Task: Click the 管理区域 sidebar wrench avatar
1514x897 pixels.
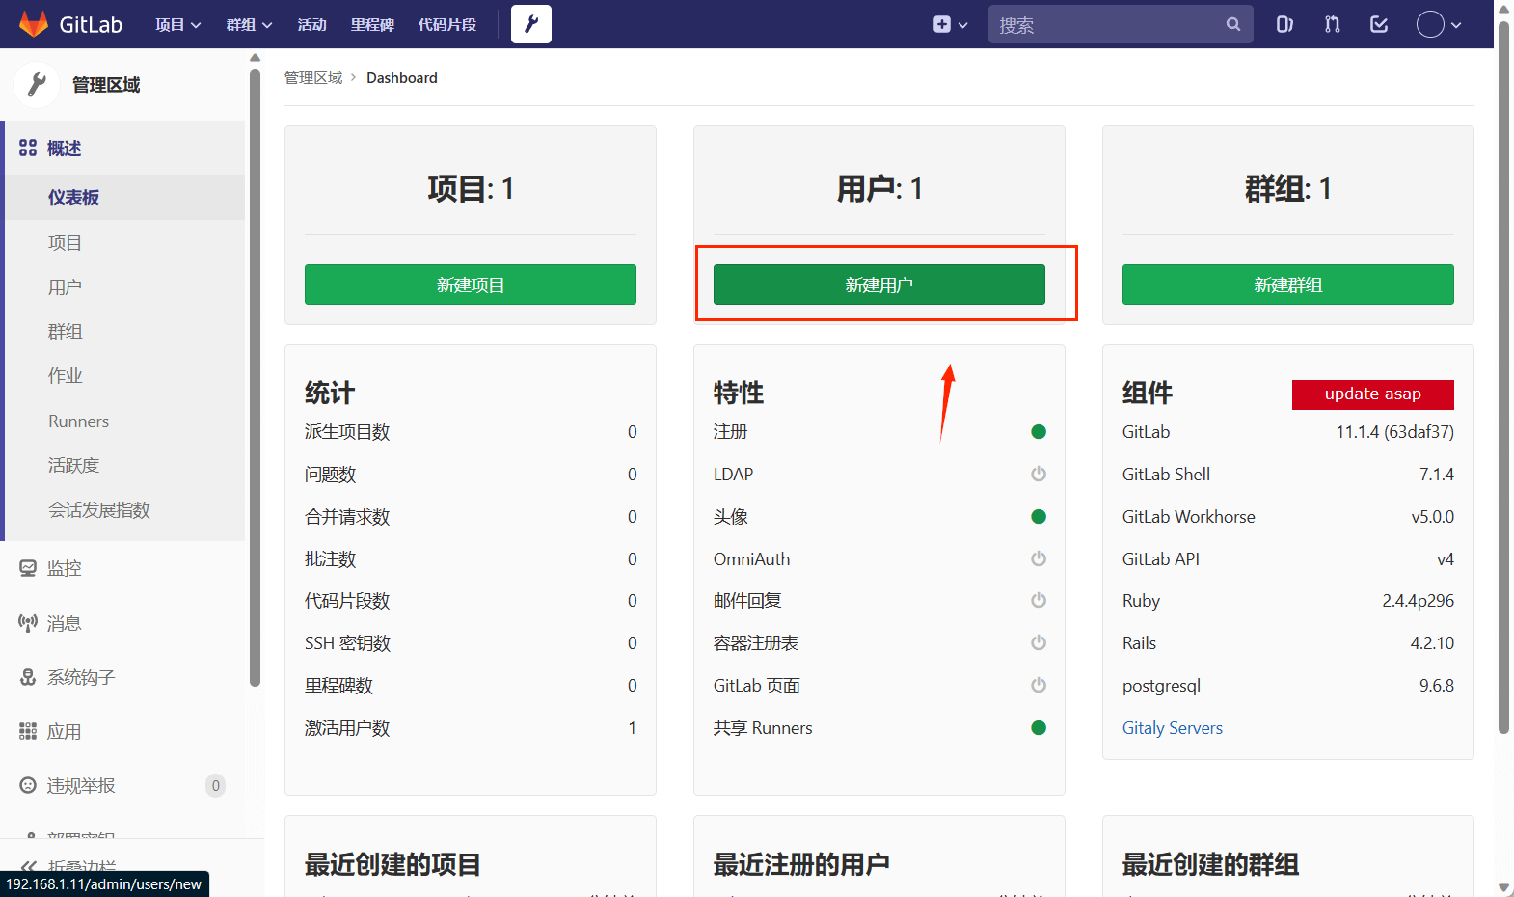Action: [x=37, y=85]
